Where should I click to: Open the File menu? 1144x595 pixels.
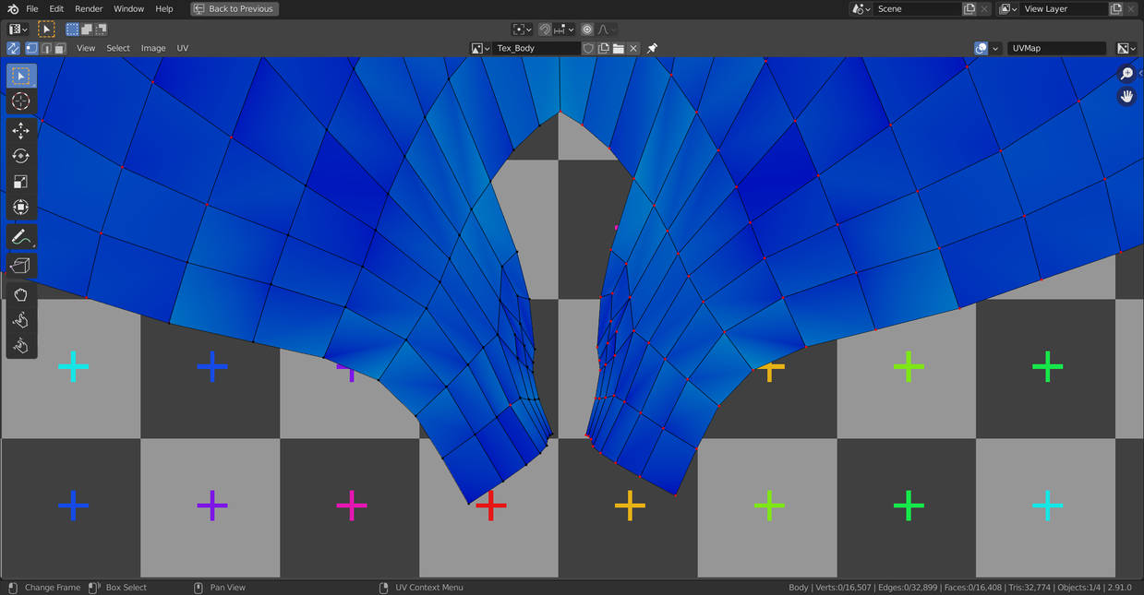coord(32,9)
